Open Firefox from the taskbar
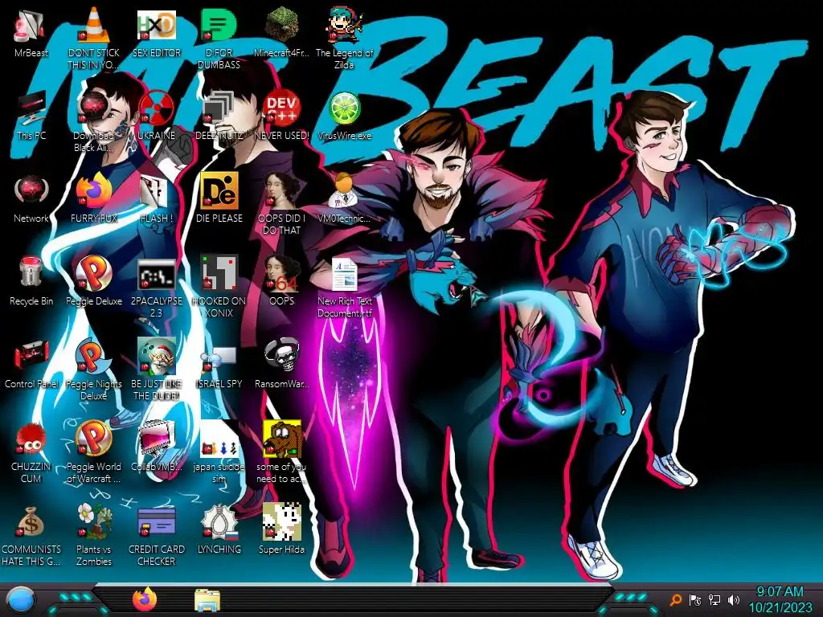The image size is (823, 617). click(145, 599)
